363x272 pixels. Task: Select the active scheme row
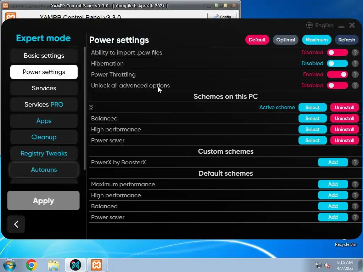coord(312,107)
